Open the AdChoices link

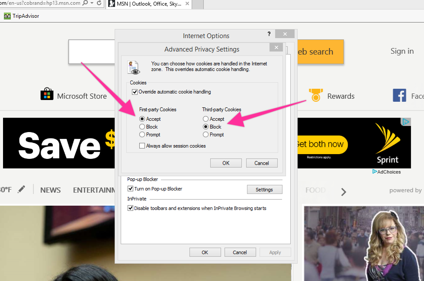(387, 172)
